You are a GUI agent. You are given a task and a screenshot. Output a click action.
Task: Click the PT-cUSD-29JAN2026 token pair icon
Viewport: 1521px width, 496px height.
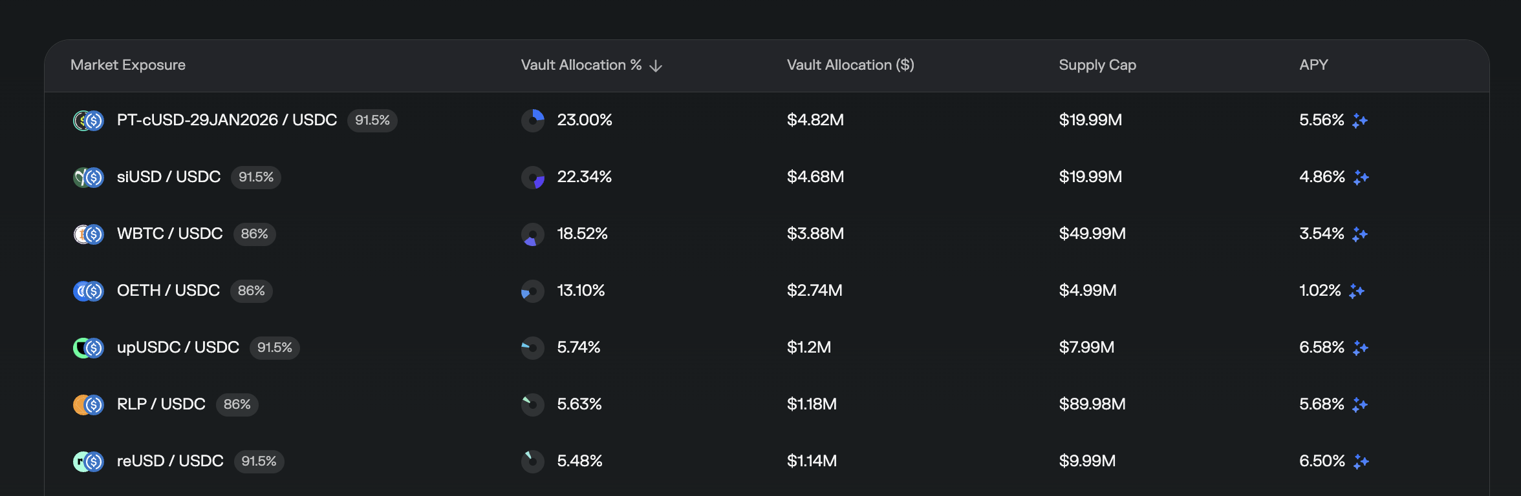(89, 121)
